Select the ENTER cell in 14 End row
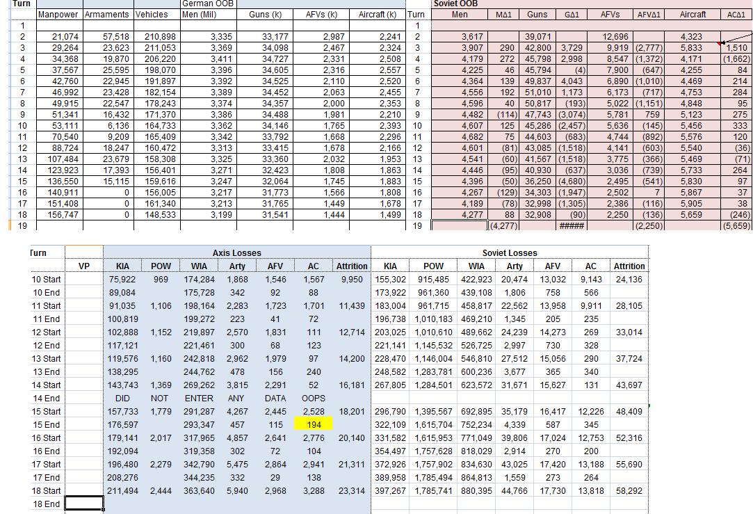 [199, 399]
